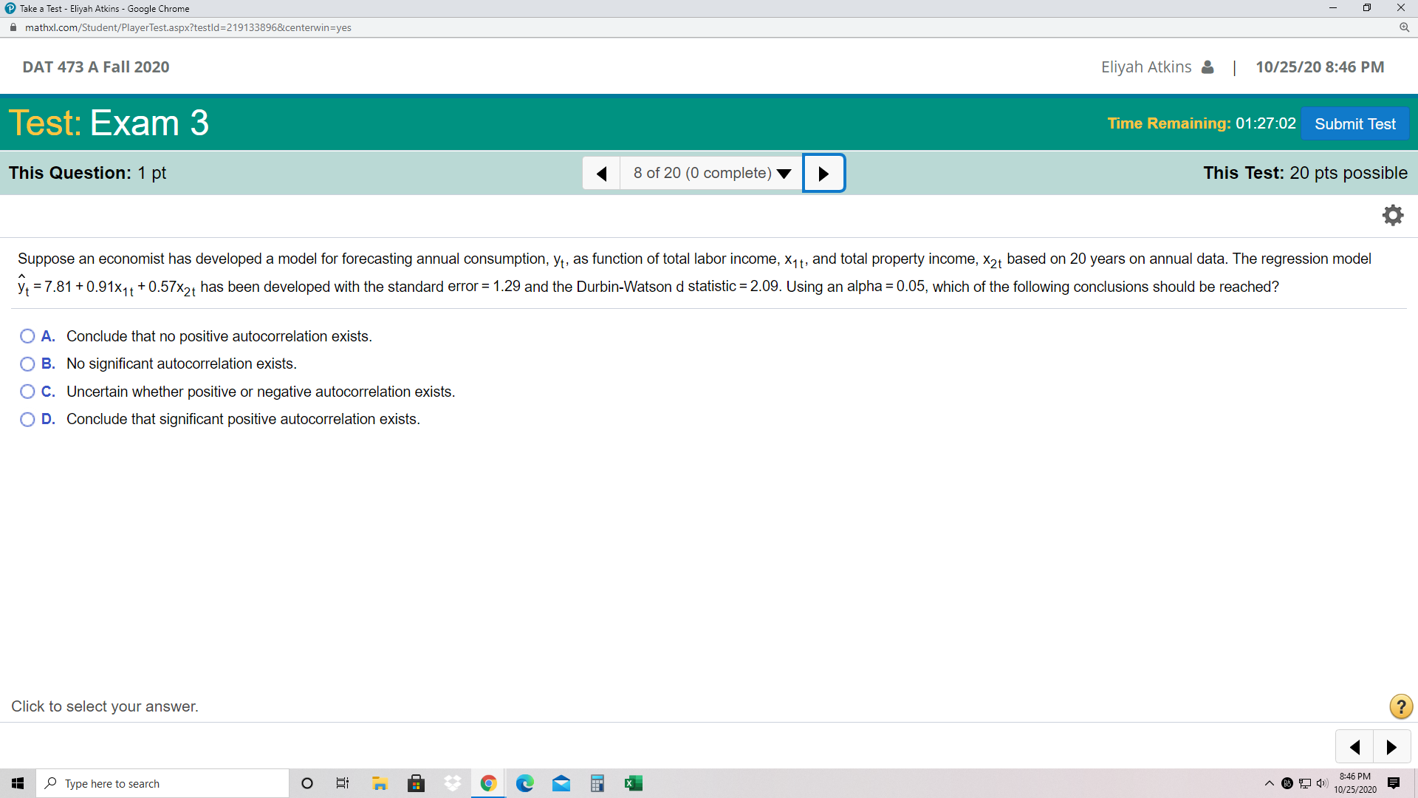Select answer B no significant autocorrelation
1418x798 pixels.
pyautogui.click(x=27, y=364)
